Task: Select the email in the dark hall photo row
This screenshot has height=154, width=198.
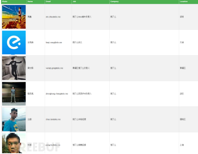Action: (57, 94)
